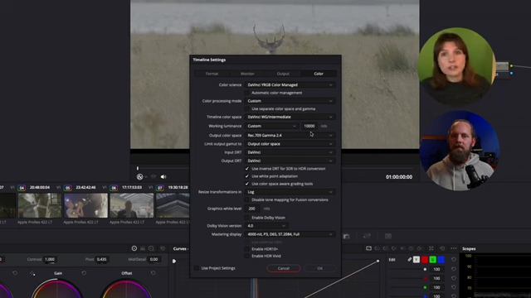Click the Graphics white level field
531x298 pixels.
coord(252,209)
